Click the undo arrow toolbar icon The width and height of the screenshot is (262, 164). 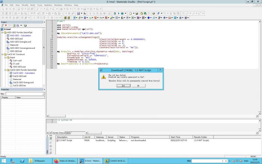pos(158,13)
